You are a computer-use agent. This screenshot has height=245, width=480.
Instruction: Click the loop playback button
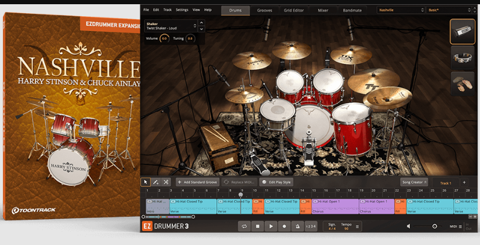[245, 226]
